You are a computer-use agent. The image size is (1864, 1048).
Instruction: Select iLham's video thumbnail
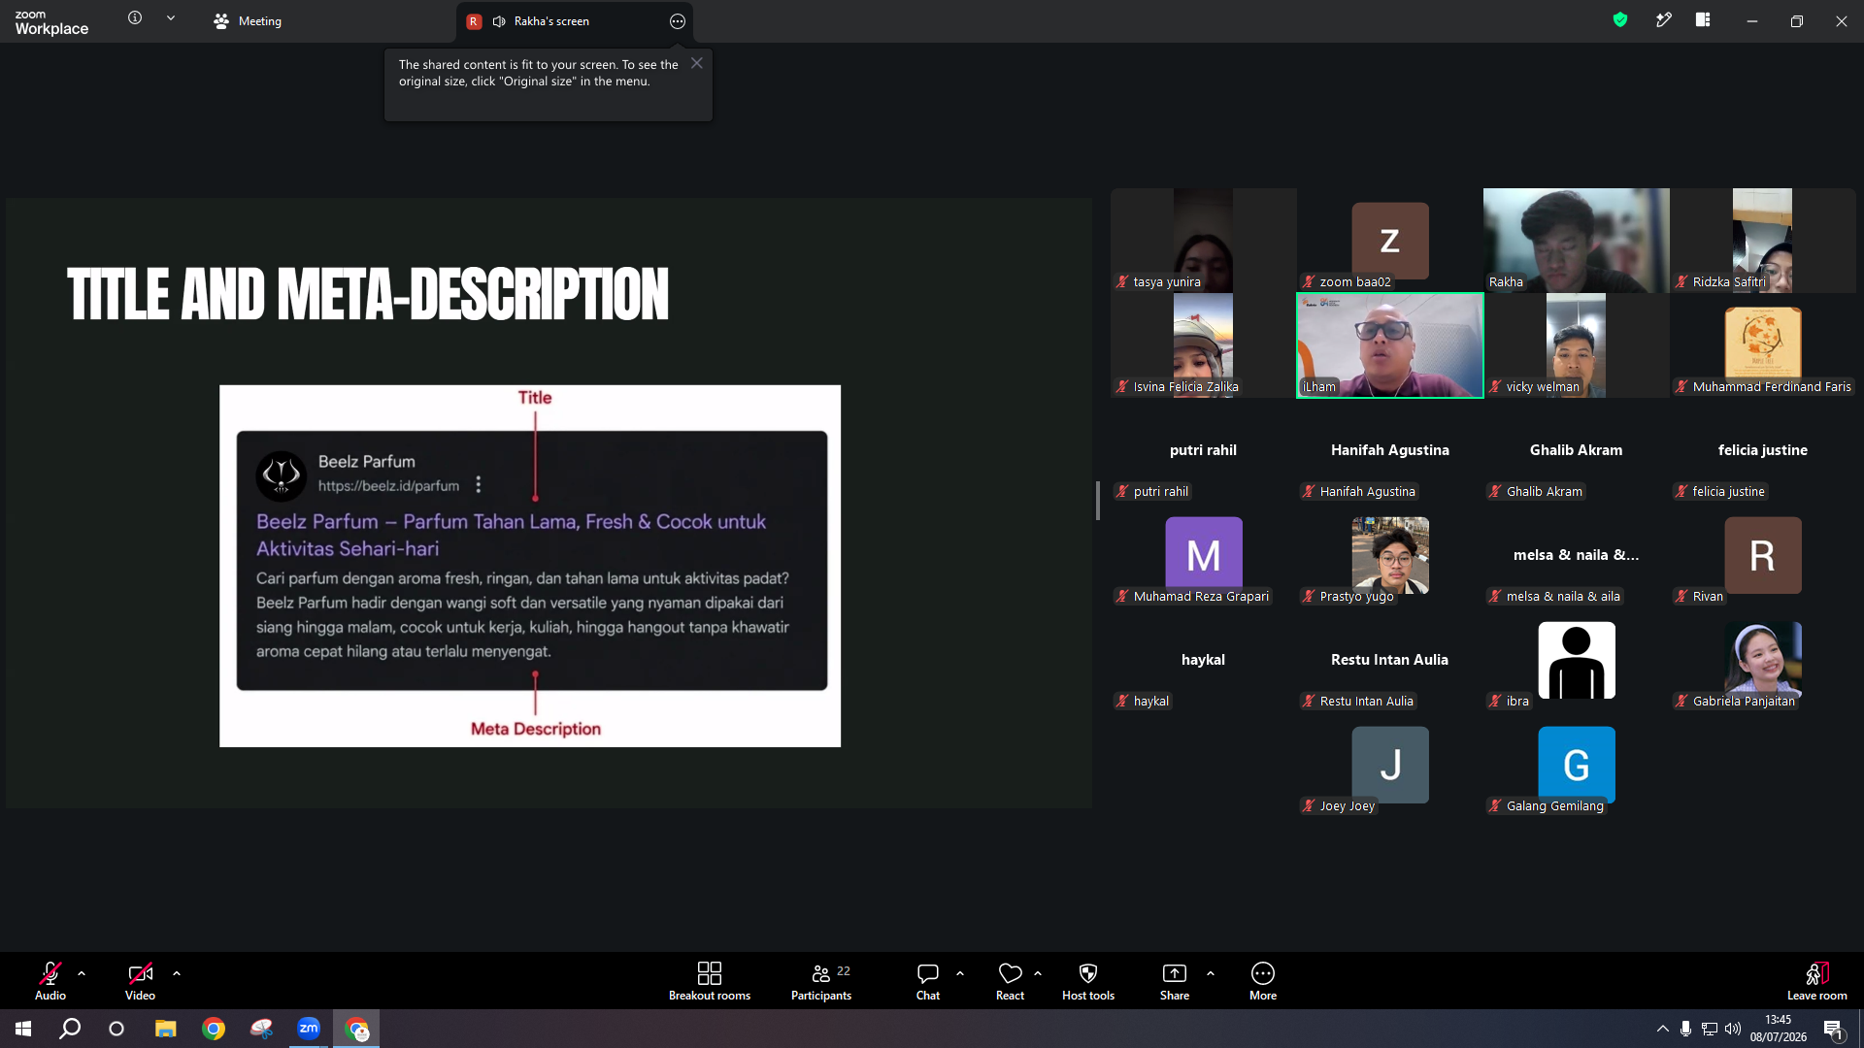click(x=1390, y=345)
